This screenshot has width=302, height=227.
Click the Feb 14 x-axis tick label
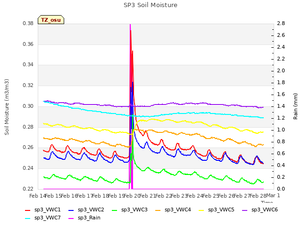(x=38, y=196)
